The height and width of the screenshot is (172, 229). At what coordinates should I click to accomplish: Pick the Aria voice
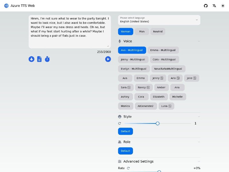[x=175, y=78]
